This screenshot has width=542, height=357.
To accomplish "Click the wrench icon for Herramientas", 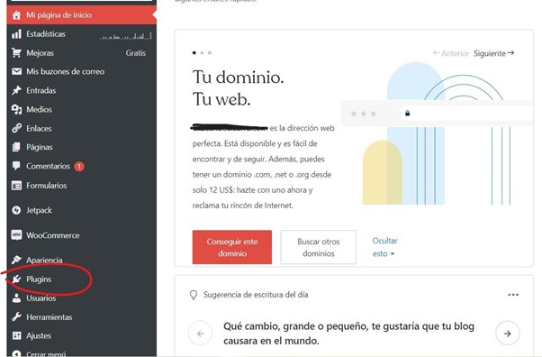I will 16,316.
